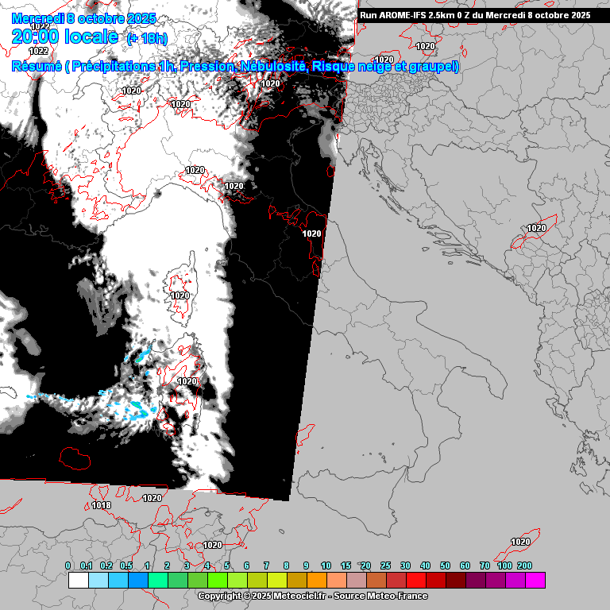Click the 1020 pressure label over Corsica
Screen dimensions: 610x610
point(180,295)
